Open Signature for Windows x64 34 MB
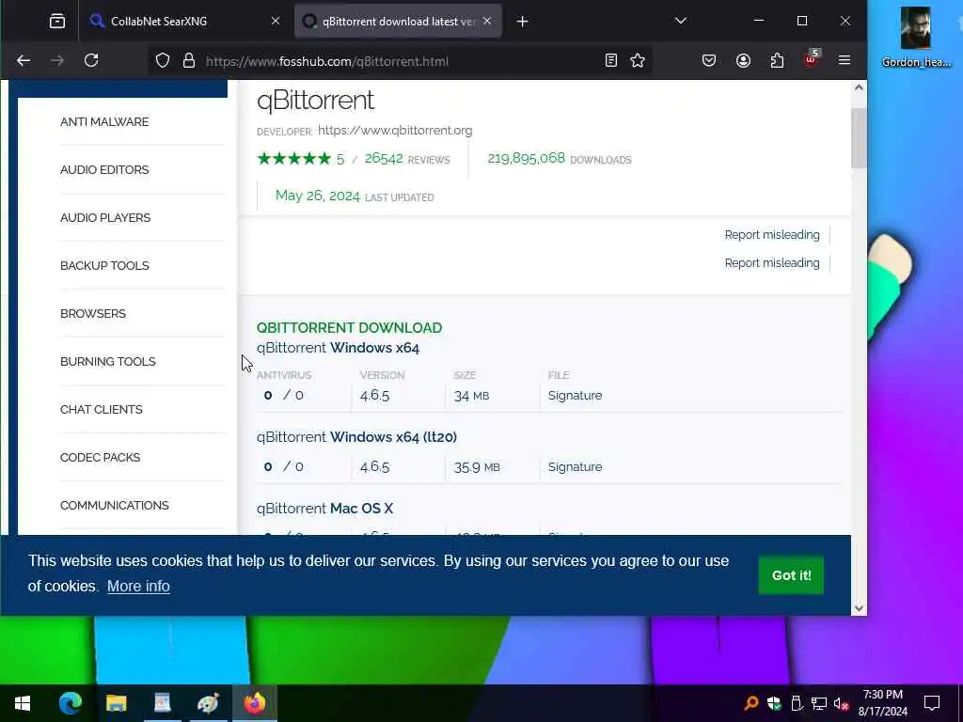Screen dimensions: 963x722 tap(575, 396)
